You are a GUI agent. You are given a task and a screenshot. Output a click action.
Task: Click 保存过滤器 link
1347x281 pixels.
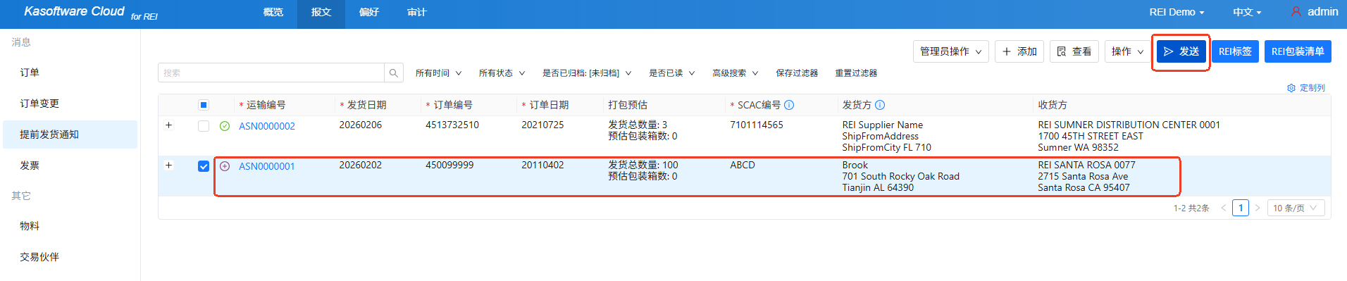(x=797, y=73)
